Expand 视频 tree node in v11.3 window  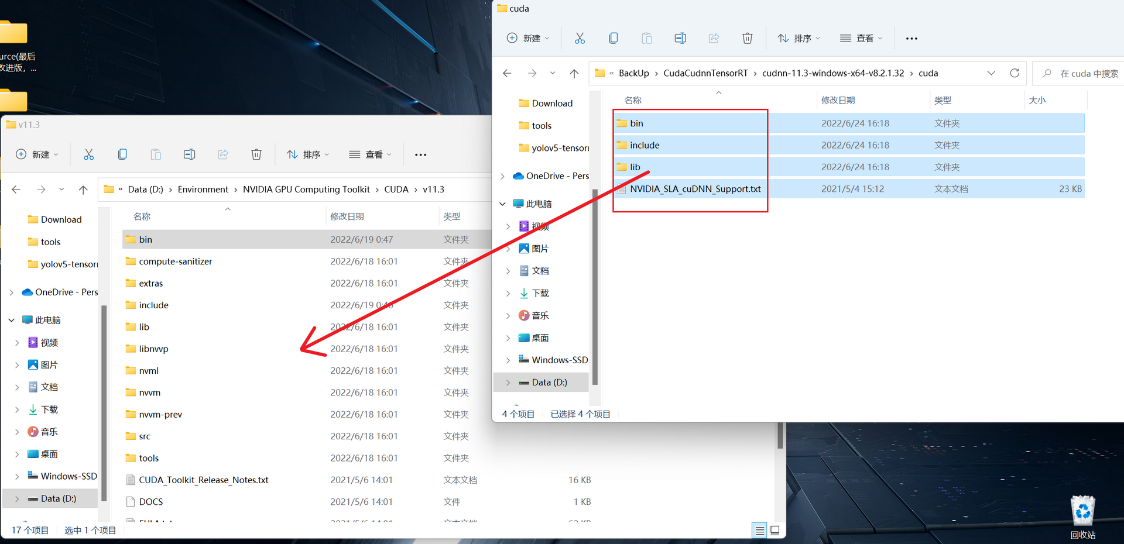(17, 343)
